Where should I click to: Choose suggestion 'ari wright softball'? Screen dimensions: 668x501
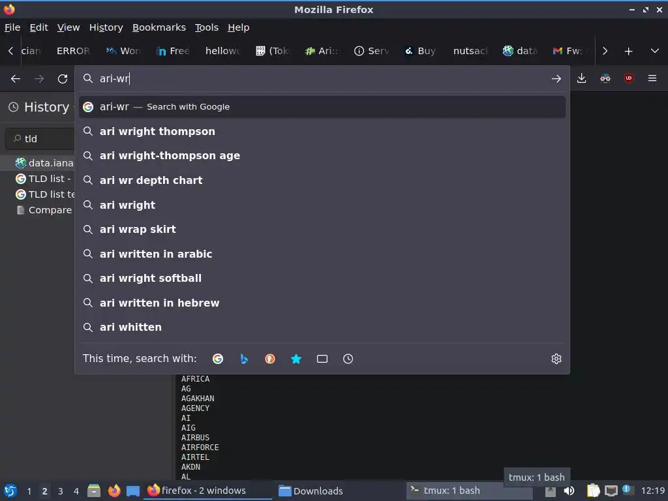322,278
